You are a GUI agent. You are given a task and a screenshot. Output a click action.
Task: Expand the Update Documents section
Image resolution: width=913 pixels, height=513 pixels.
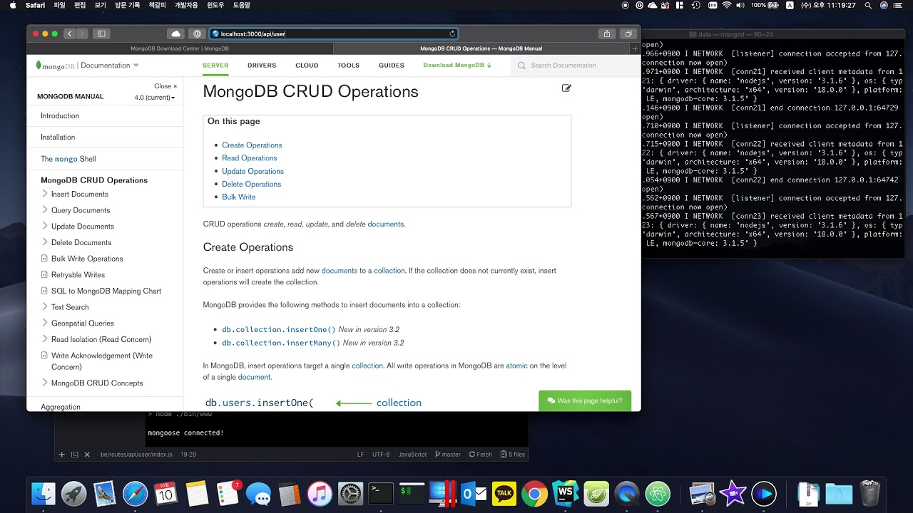45,227
